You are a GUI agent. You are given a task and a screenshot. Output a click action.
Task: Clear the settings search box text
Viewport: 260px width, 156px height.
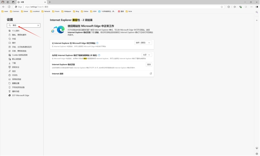(x=38, y=25)
